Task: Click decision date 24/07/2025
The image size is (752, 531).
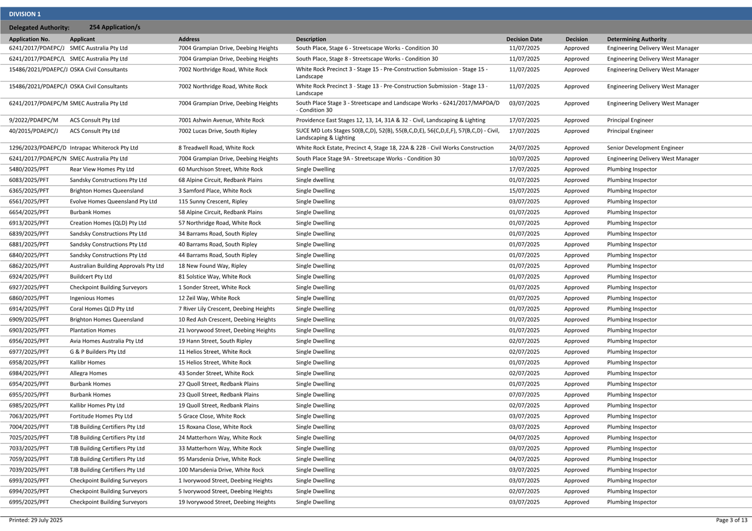Action: 524,148
